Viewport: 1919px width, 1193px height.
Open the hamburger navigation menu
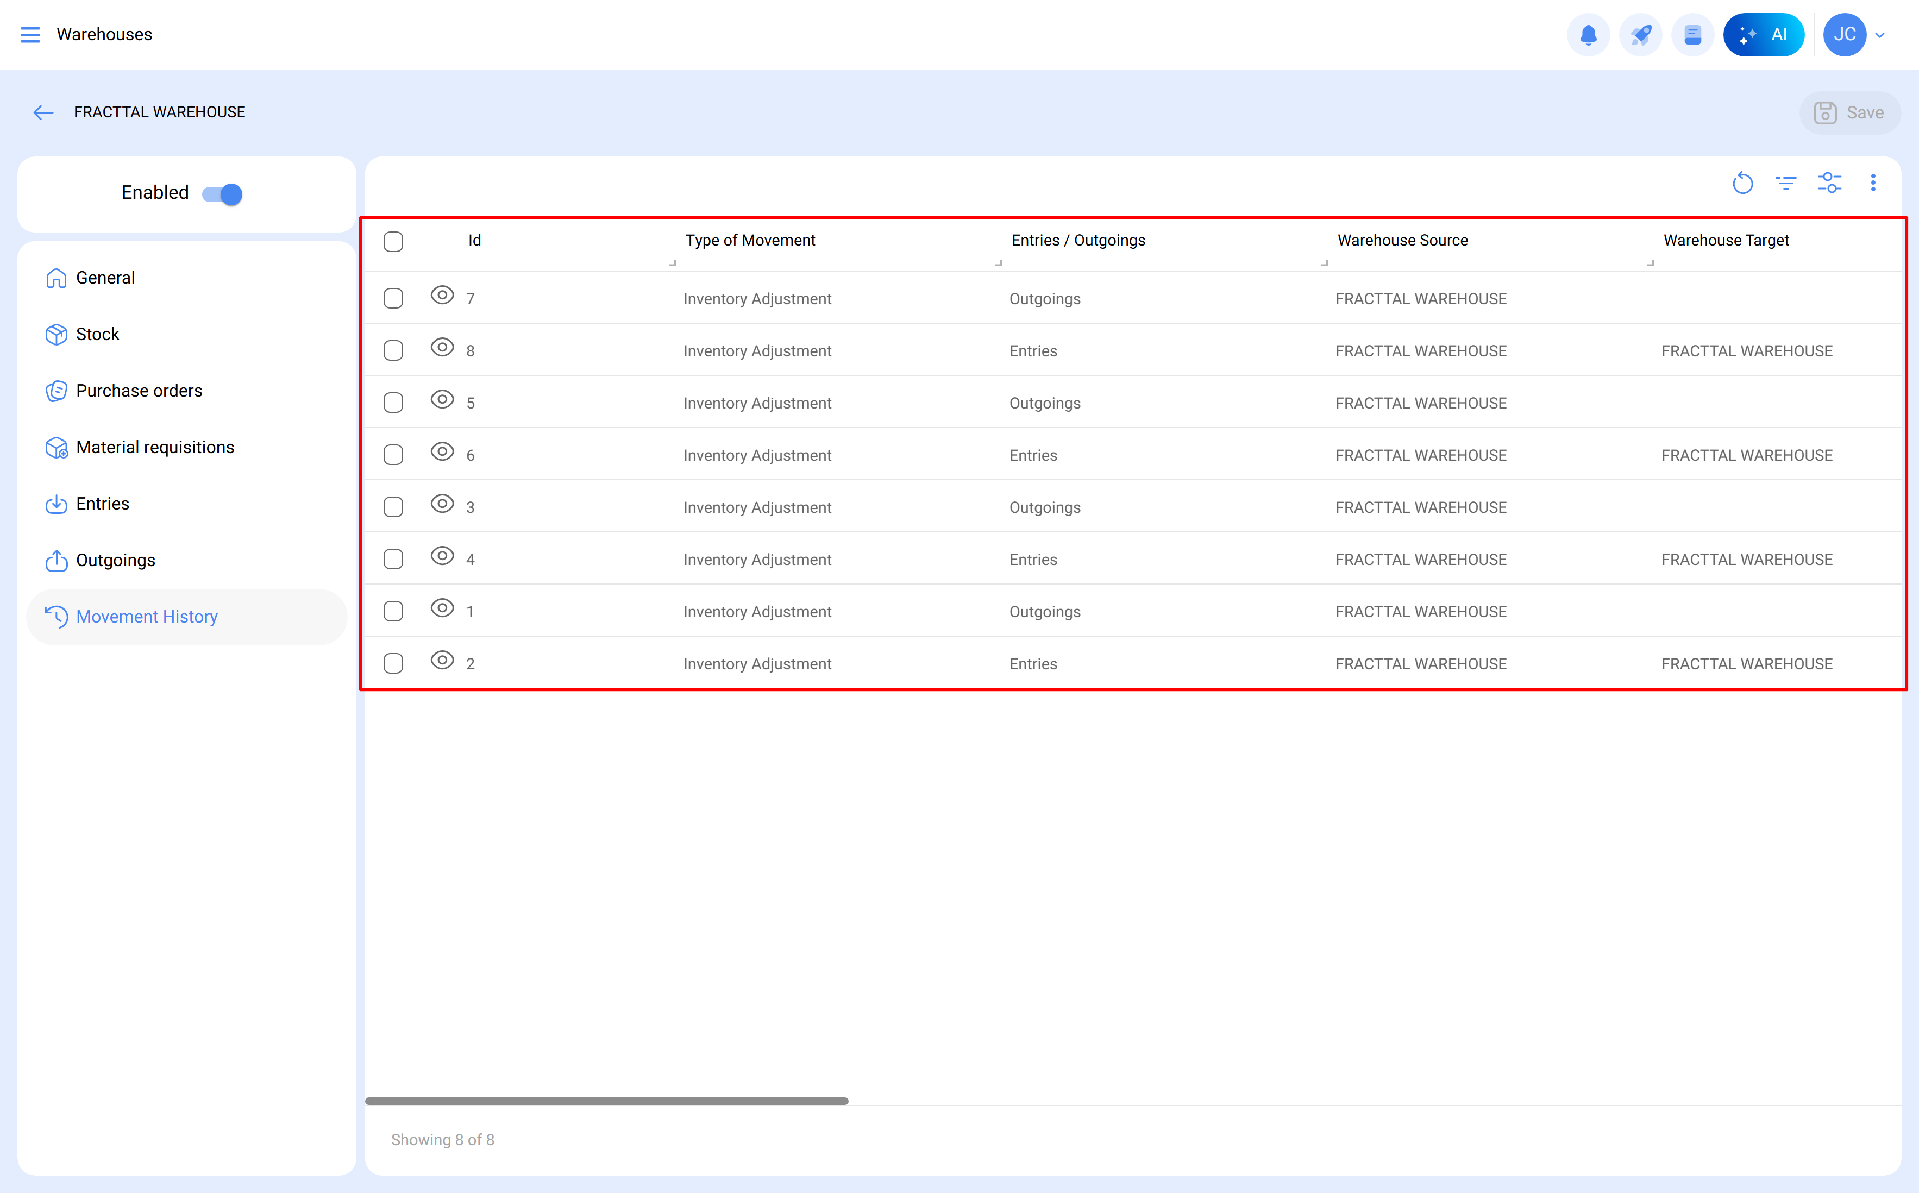(31, 35)
